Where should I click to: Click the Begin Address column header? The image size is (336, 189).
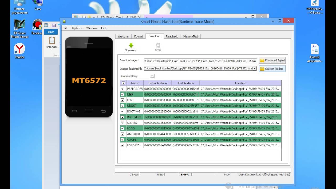coord(157,83)
